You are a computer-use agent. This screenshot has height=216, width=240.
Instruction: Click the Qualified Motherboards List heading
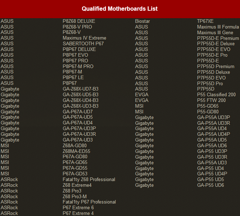pyautogui.click(x=119, y=9)
